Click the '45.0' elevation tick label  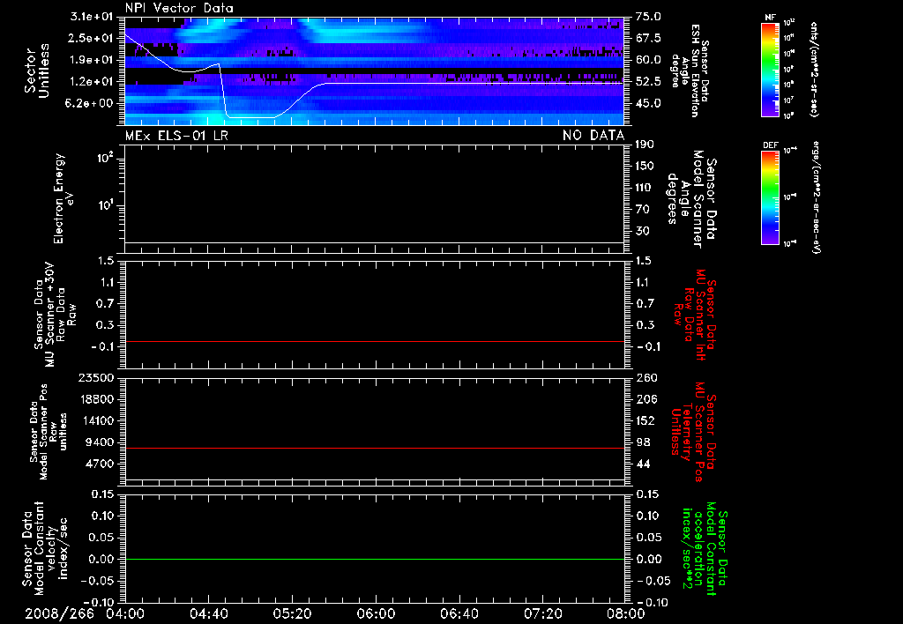(648, 104)
